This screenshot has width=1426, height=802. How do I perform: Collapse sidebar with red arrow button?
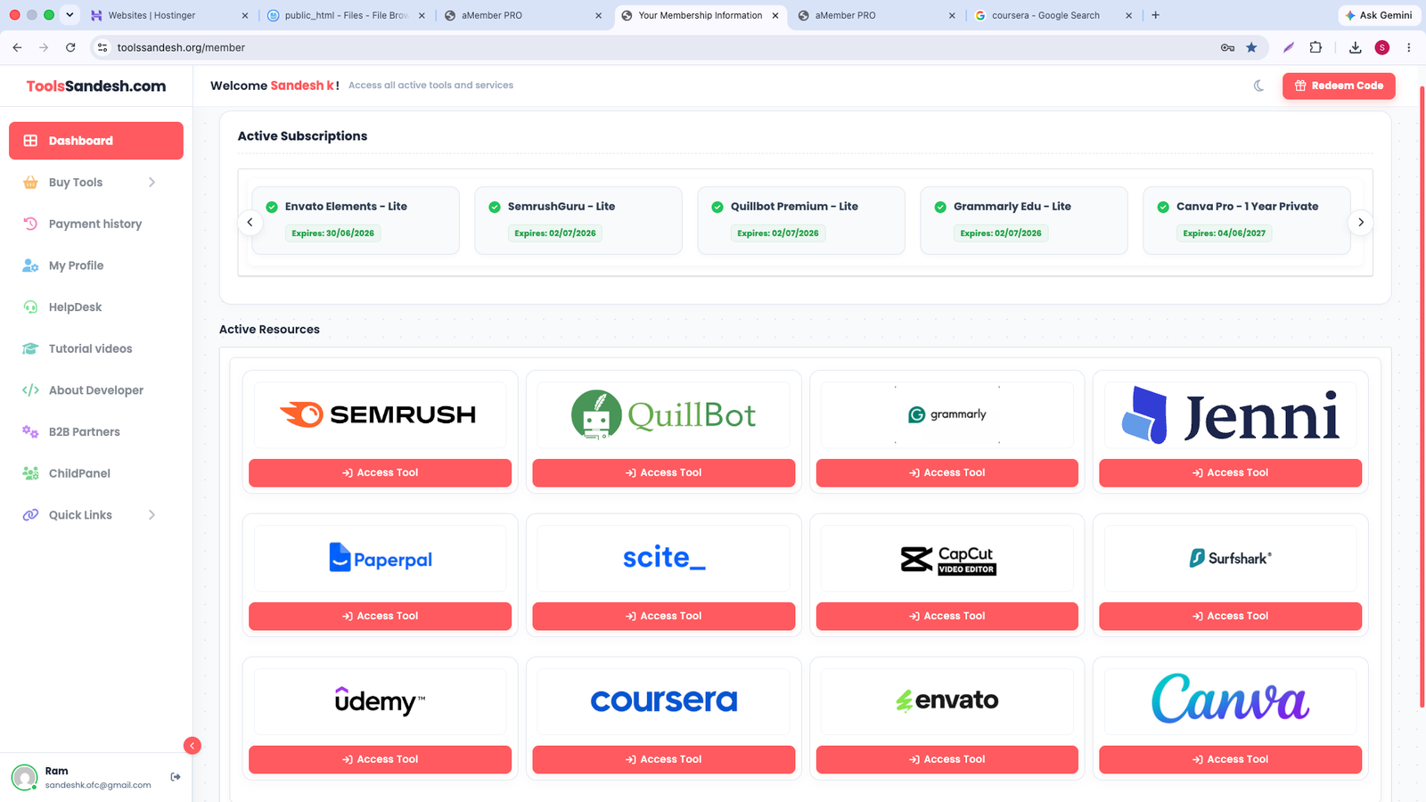click(192, 746)
